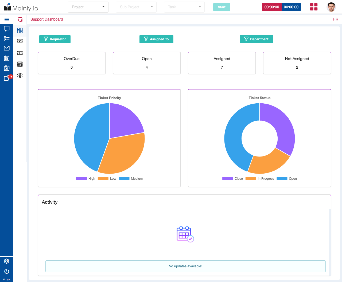The width and height of the screenshot is (342, 282).
Task: Click the red 00:00:00 timer
Action: (272, 7)
